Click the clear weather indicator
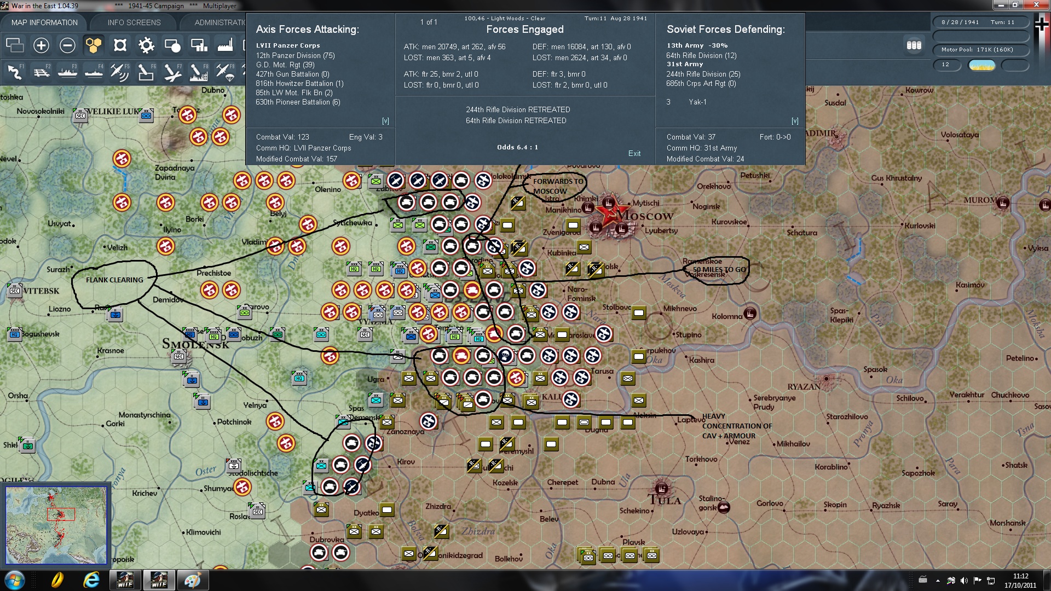This screenshot has width=1051, height=591. [x=982, y=65]
